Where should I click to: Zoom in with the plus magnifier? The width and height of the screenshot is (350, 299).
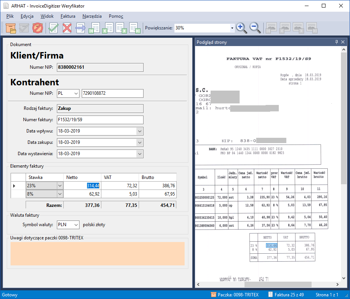[241, 28]
